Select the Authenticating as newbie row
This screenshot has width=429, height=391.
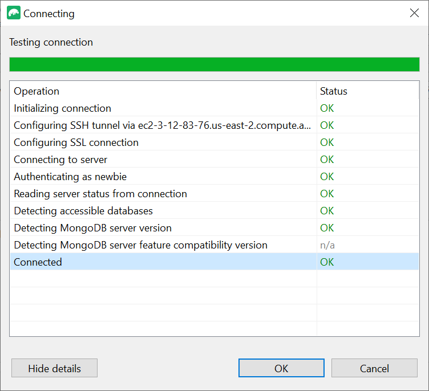tap(70, 177)
